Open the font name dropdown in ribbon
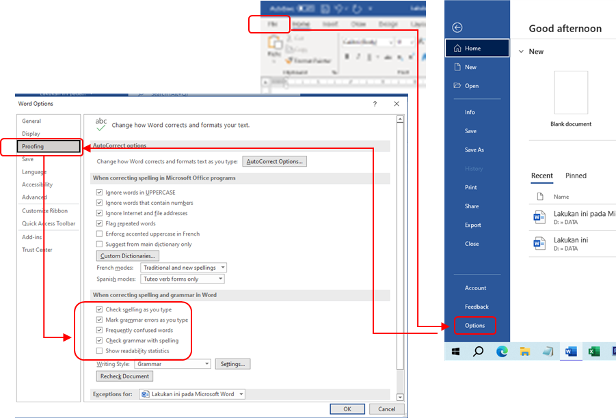The image size is (616, 418). coord(390,42)
